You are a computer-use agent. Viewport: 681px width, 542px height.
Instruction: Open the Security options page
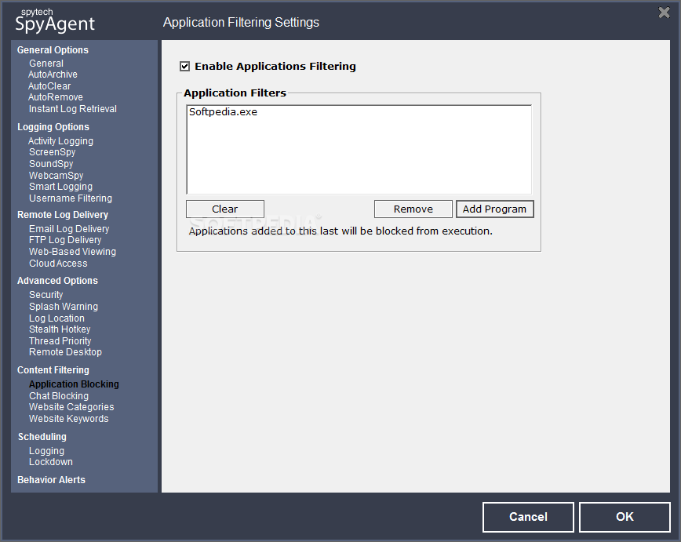[x=46, y=295]
